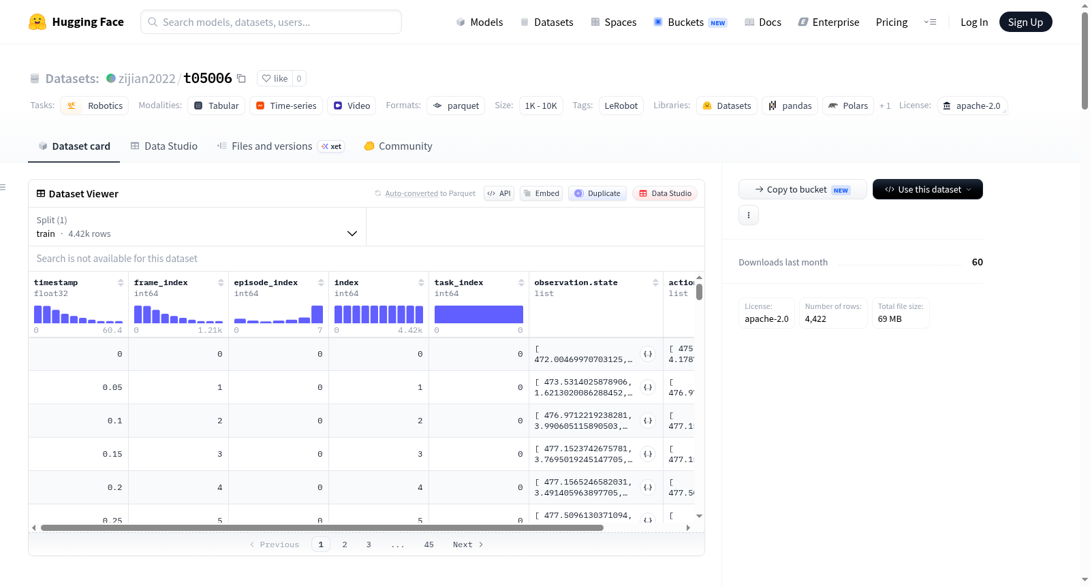The width and height of the screenshot is (1090, 586).
Task: Go to Next page of rows
Action: (468, 544)
